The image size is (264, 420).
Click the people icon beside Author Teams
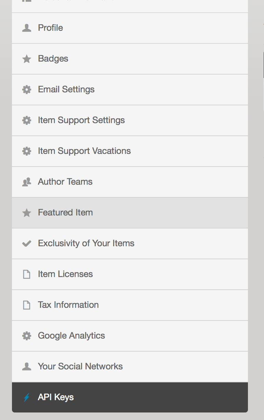[x=27, y=182]
